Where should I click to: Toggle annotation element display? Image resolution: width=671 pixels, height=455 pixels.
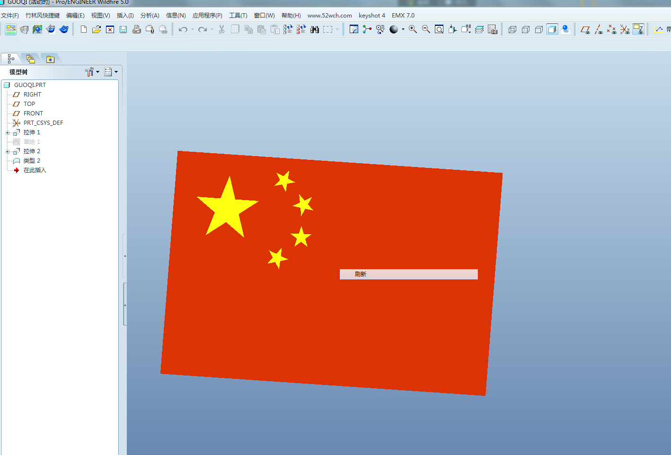point(638,29)
